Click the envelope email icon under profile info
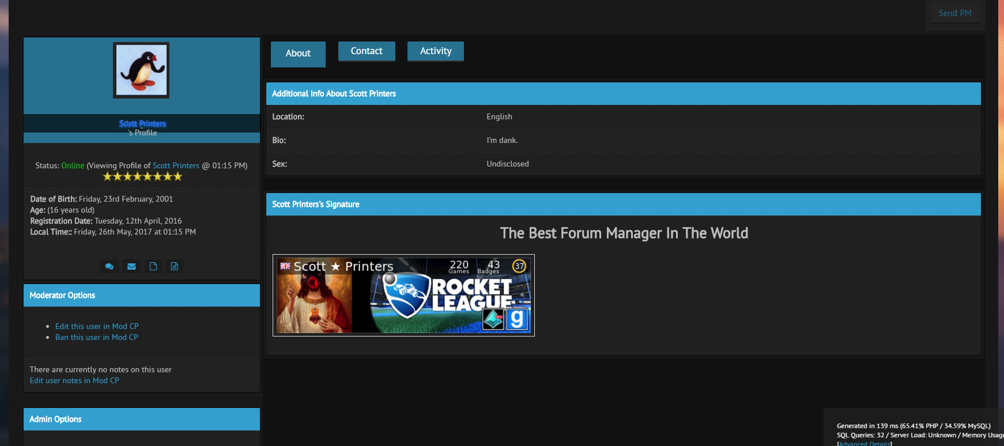The image size is (1004, 446). [131, 266]
